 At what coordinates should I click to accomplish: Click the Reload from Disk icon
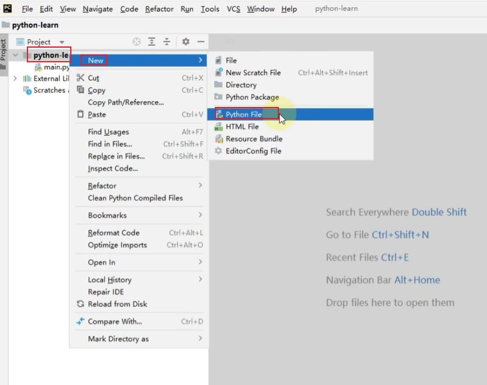80,304
